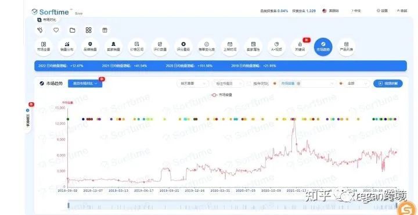Open the 评分星级 star rating icon
The width and height of the screenshot is (418, 215).
click(x=183, y=47)
